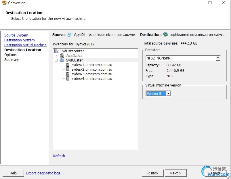
Task: Go to Destination Virtual Machine step
Action: (25, 45)
